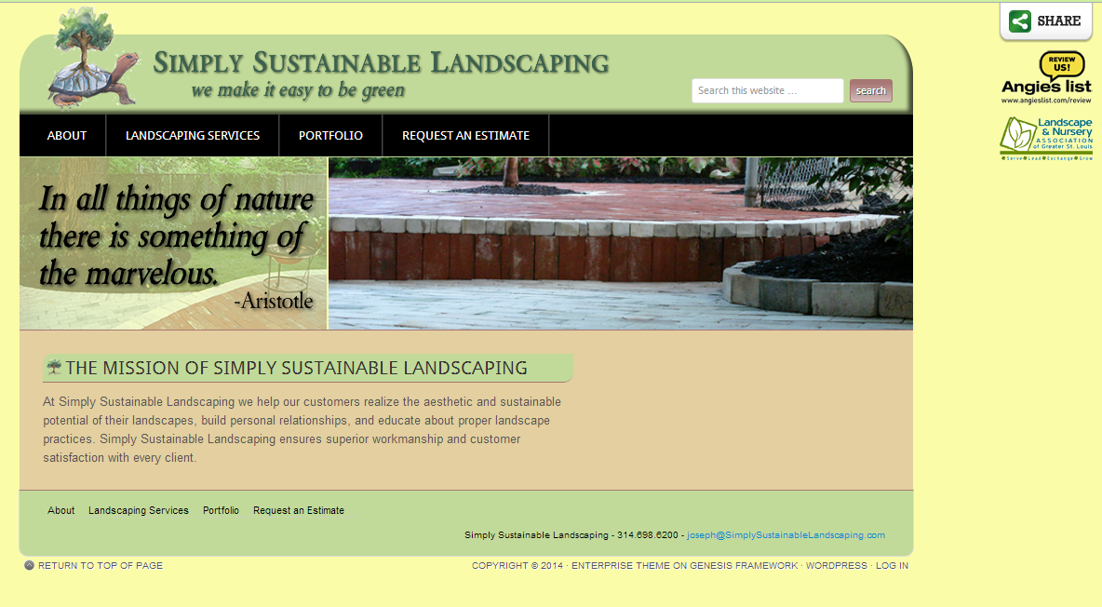Click the Log In link

[892, 566]
